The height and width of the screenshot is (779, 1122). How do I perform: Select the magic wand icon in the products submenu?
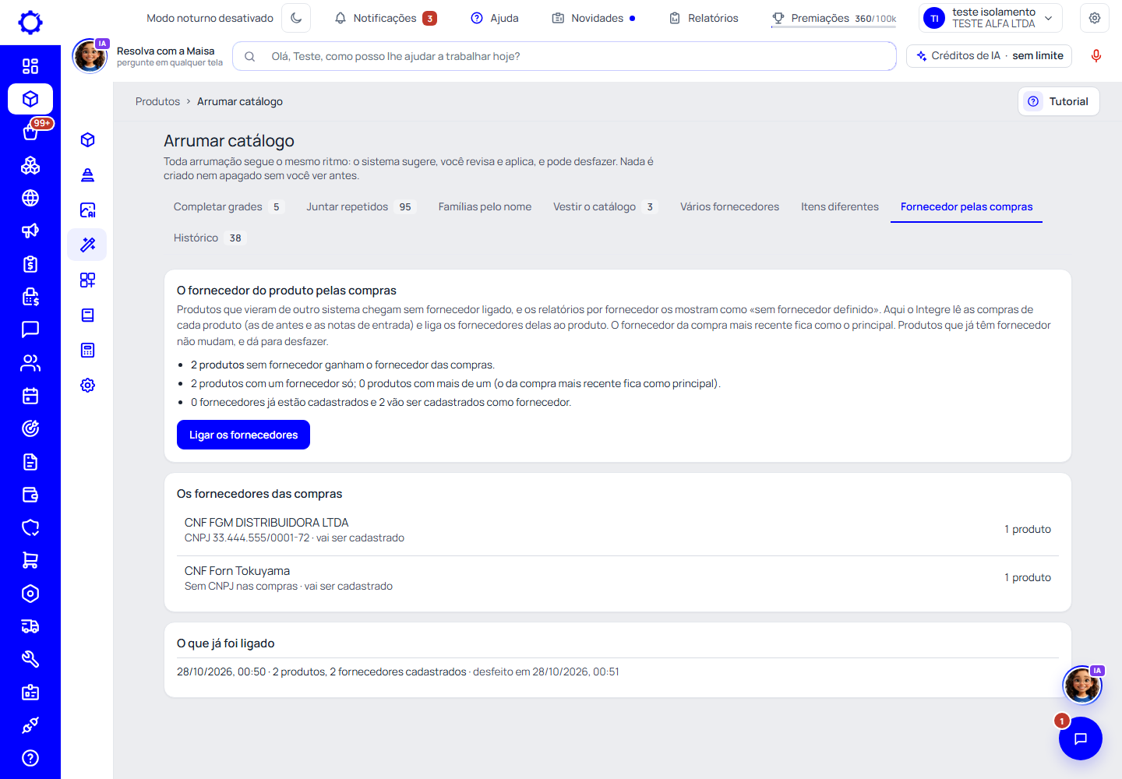[x=87, y=245]
